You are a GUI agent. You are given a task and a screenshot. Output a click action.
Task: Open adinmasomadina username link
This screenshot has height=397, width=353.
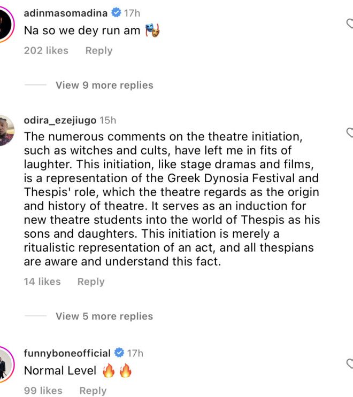coord(65,13)
